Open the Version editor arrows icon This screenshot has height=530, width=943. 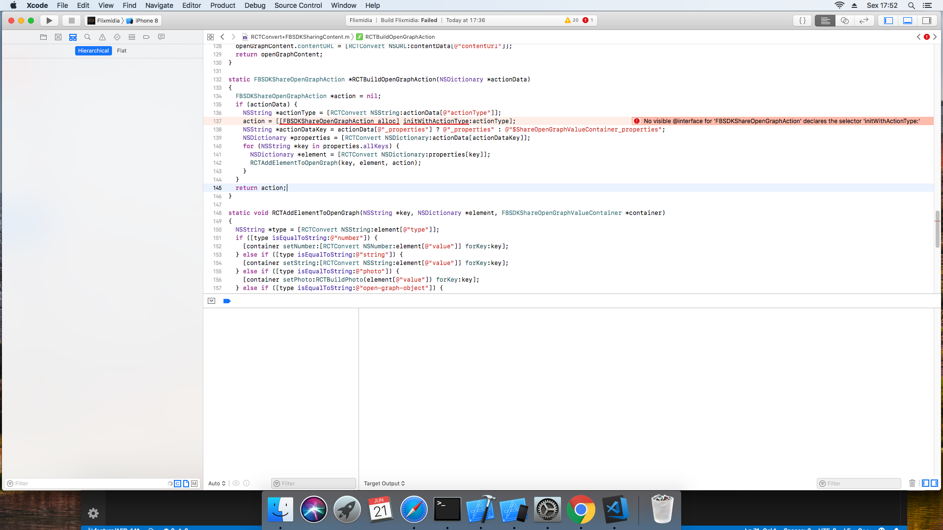(864, 21)
